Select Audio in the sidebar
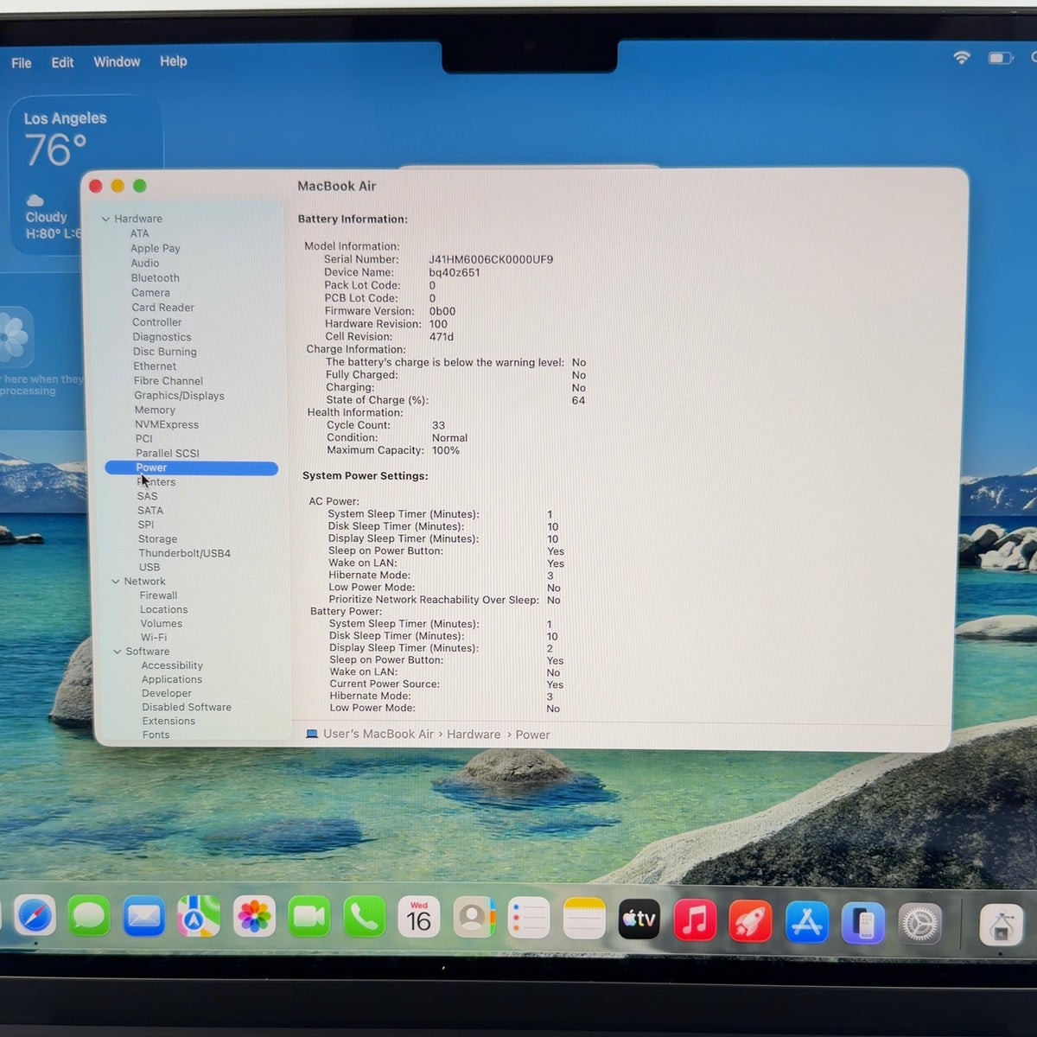The image size is (1037, 1037). click(145, 263)
